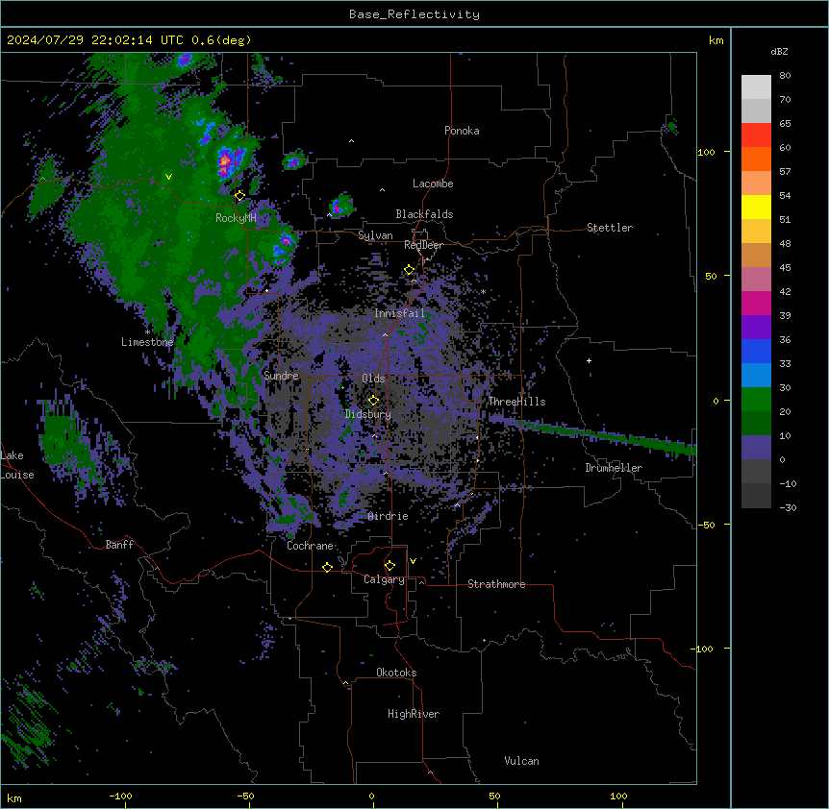Click the dBZ legend heading
Screen dimensions: 829x809
point(779,52)
